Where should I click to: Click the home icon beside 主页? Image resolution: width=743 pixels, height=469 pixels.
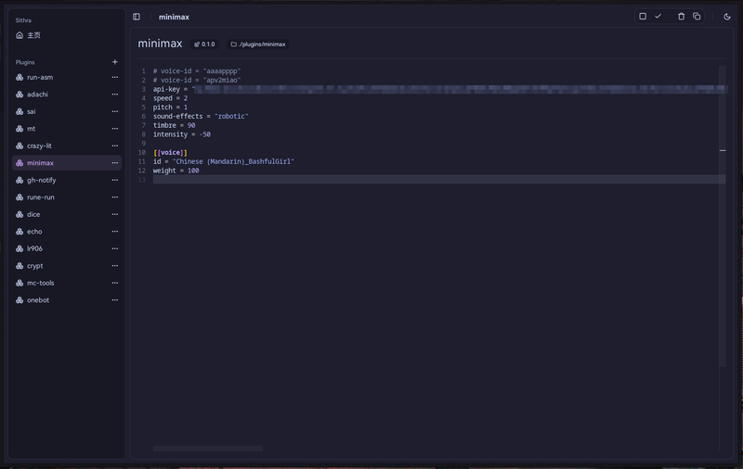point(20,35)
